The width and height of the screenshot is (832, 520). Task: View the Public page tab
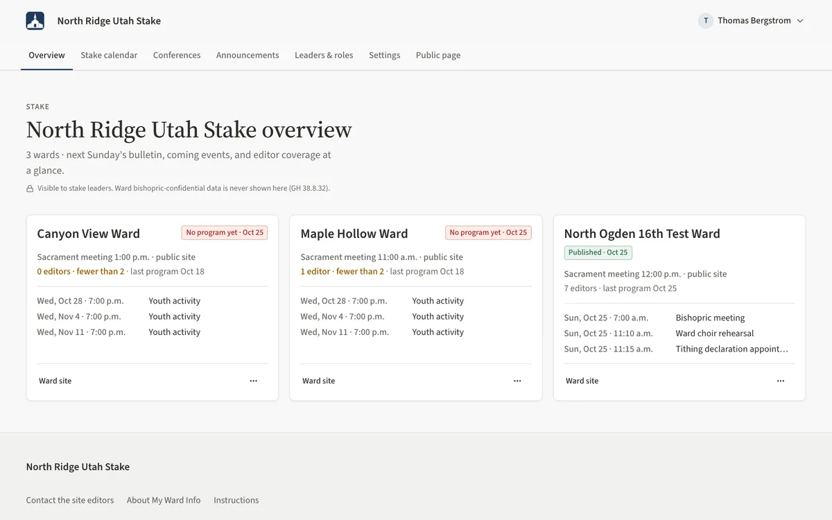[x=438, y=55]
